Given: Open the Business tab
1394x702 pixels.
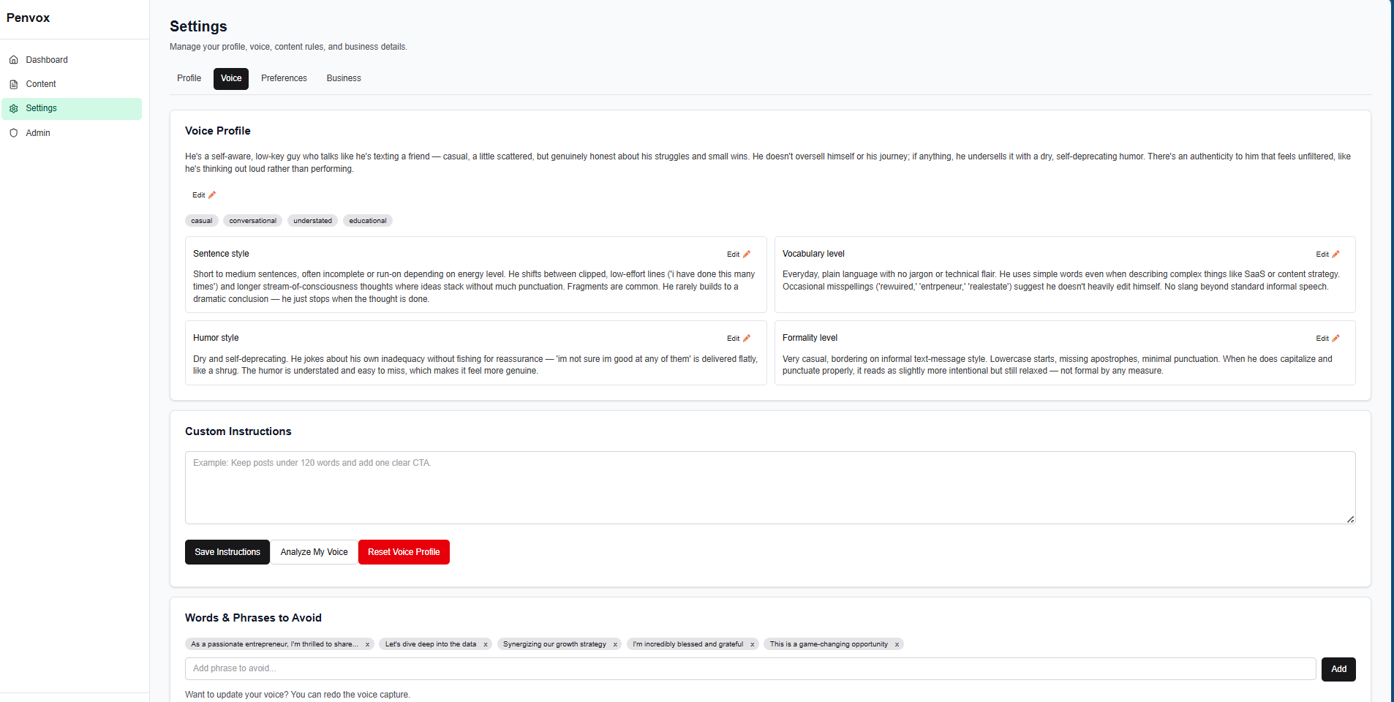Looking at the screenshot, I should [344, 78].
